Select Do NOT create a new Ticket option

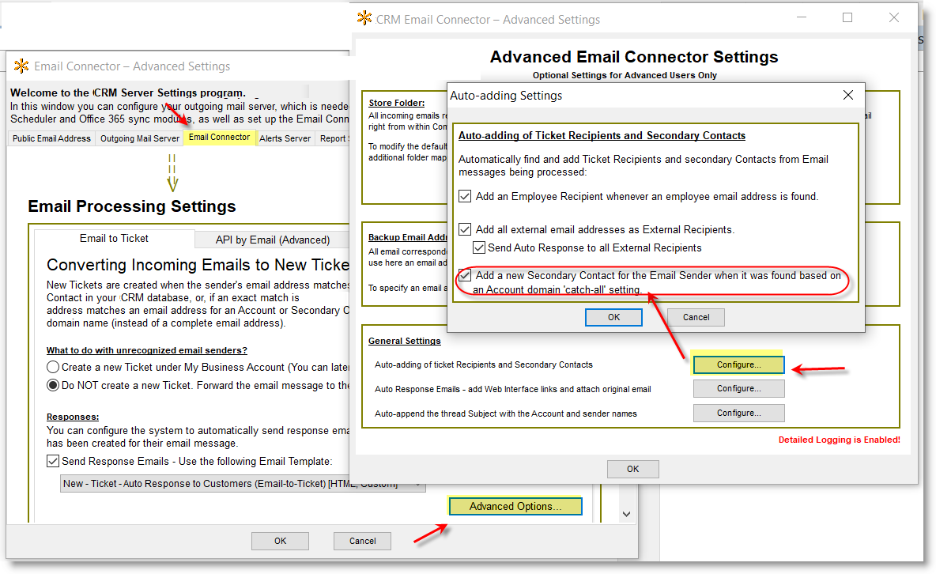[53, 386]
